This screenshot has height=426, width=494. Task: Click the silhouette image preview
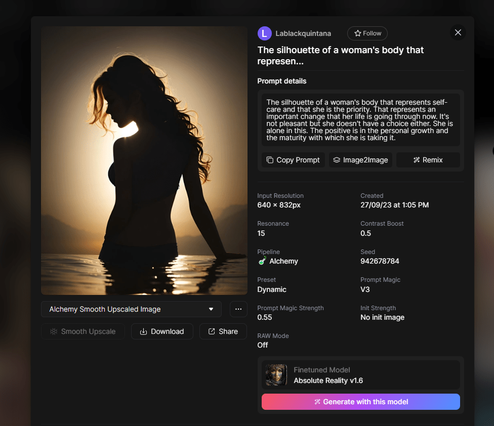coord(144,160)
